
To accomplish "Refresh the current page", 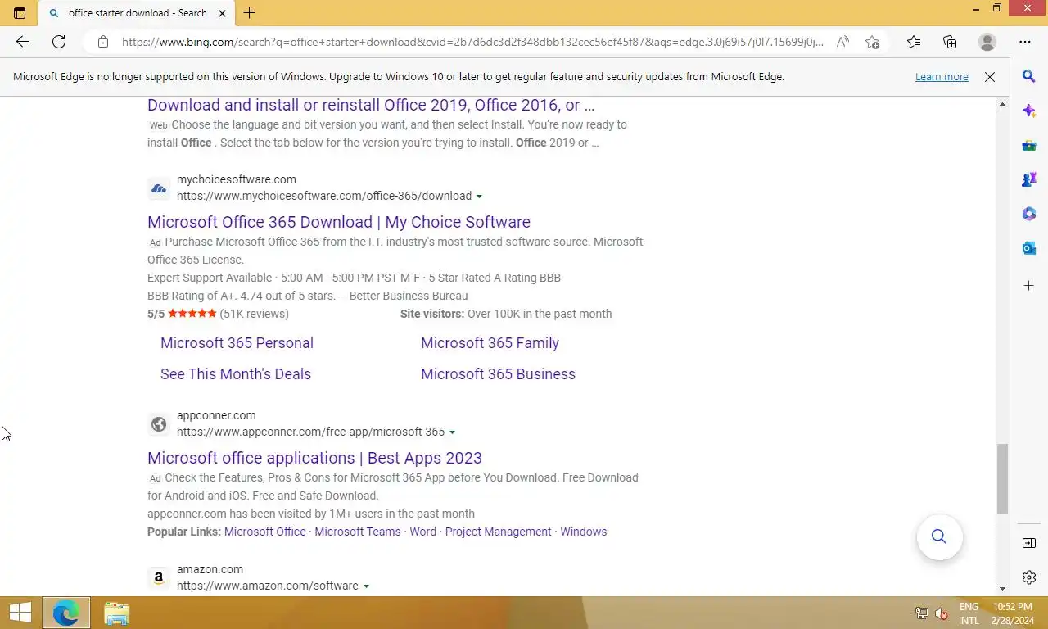I will (59, 42).
